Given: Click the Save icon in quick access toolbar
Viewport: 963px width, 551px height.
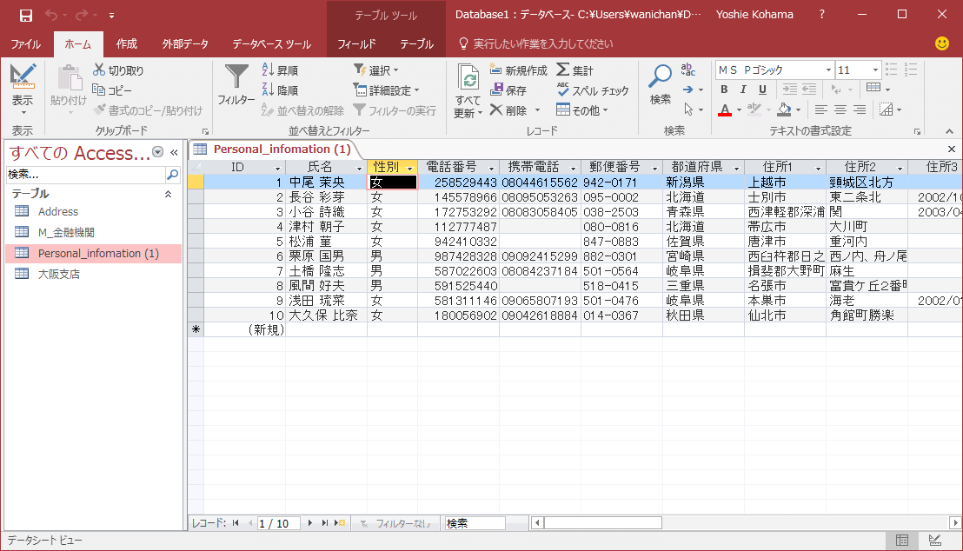Looking at the screenshot, I should point(26,16).
